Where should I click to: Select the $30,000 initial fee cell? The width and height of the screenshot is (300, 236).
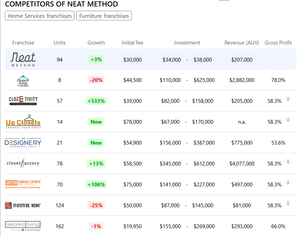point(132,60)
